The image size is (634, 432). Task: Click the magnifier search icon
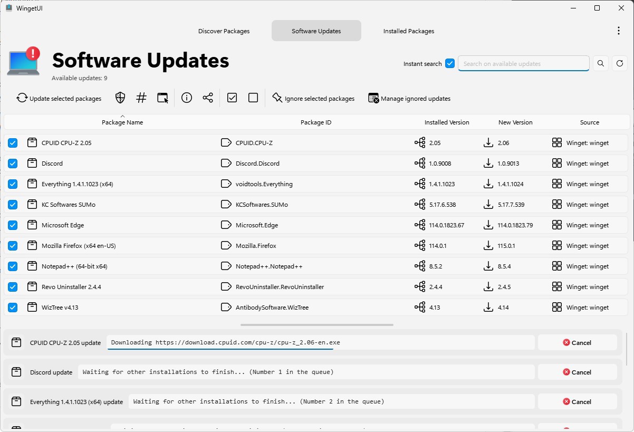pos(601,64)
